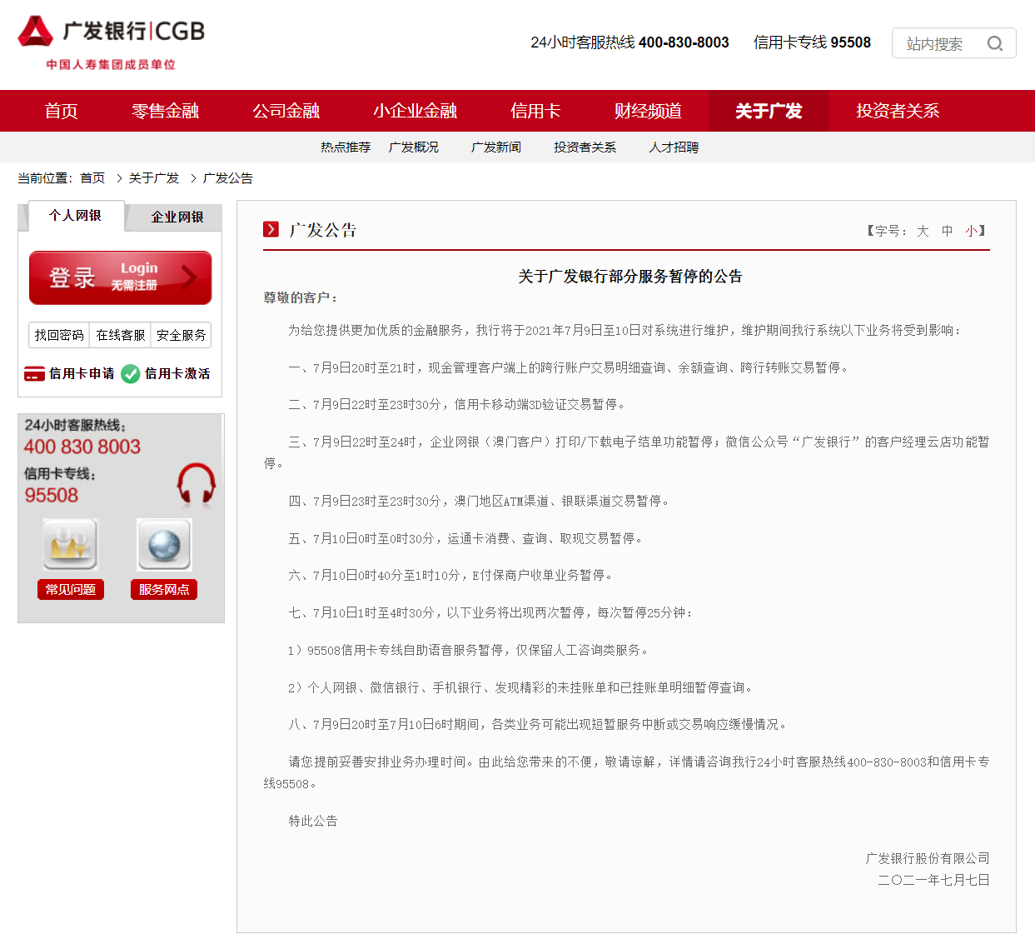The width and height of the screenshot is (1035, 939).
Task: Go to 广发概况 in the sub-navigation
Action: pyautogui.click(x=414, y=147)
